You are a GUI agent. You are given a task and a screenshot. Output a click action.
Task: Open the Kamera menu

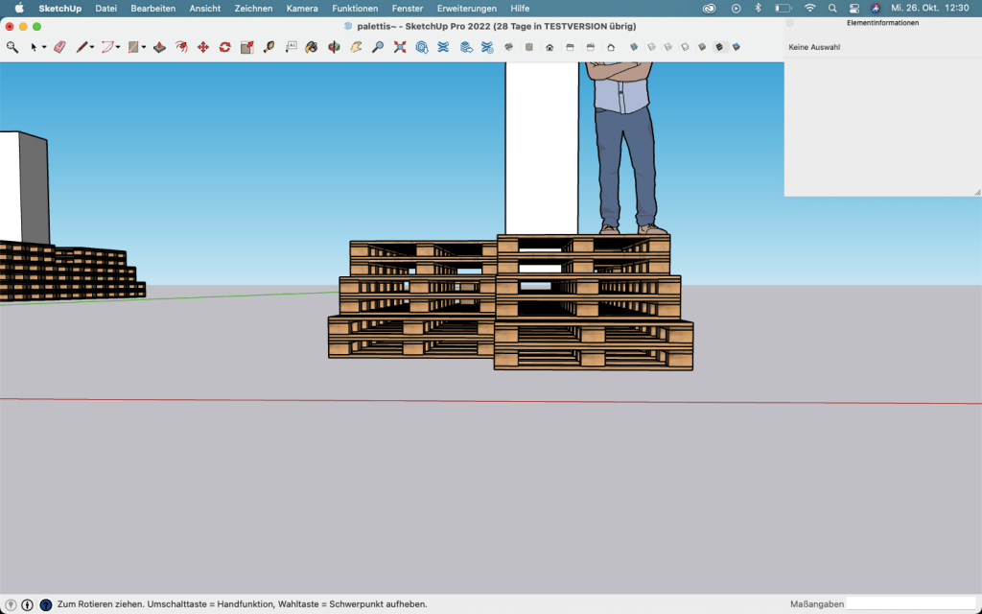point(301,8)
